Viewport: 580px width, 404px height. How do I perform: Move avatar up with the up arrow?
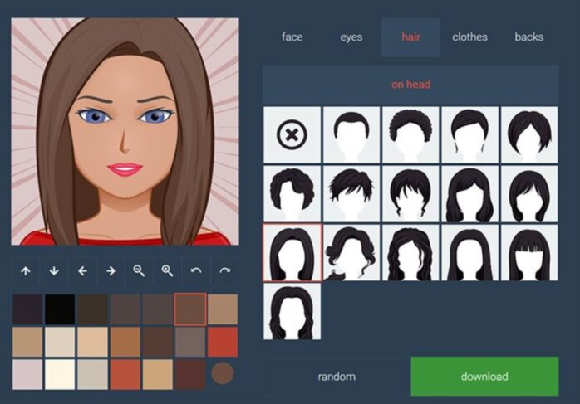click(26, 271)
